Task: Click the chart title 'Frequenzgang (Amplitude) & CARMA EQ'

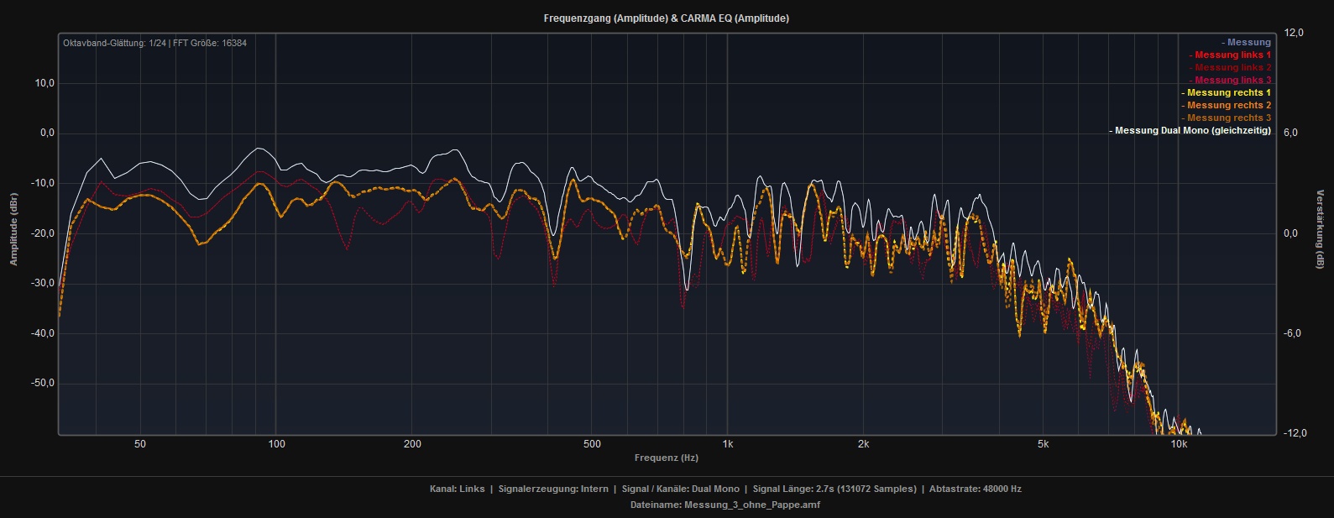Action: [x=666, y=18]
